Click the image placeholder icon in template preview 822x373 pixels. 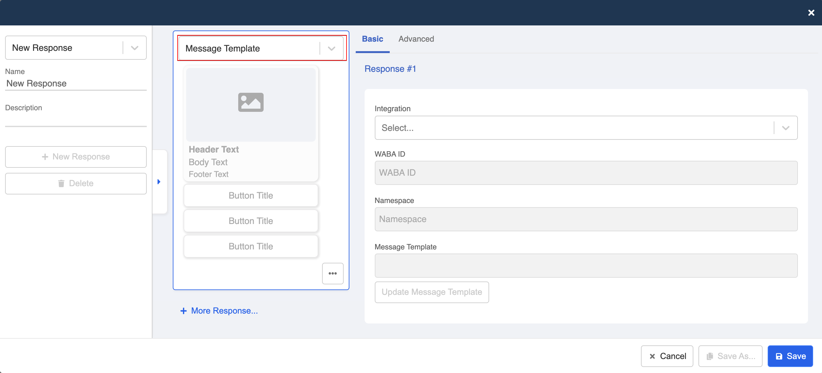251,102
